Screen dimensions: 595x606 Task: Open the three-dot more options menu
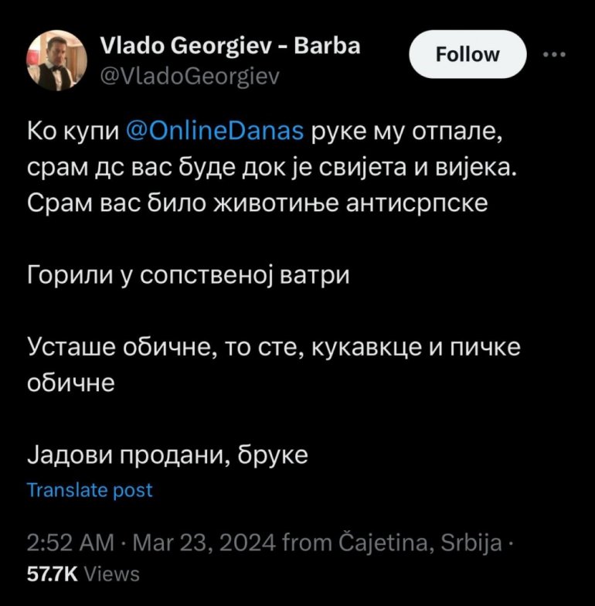tap(556, 56)
